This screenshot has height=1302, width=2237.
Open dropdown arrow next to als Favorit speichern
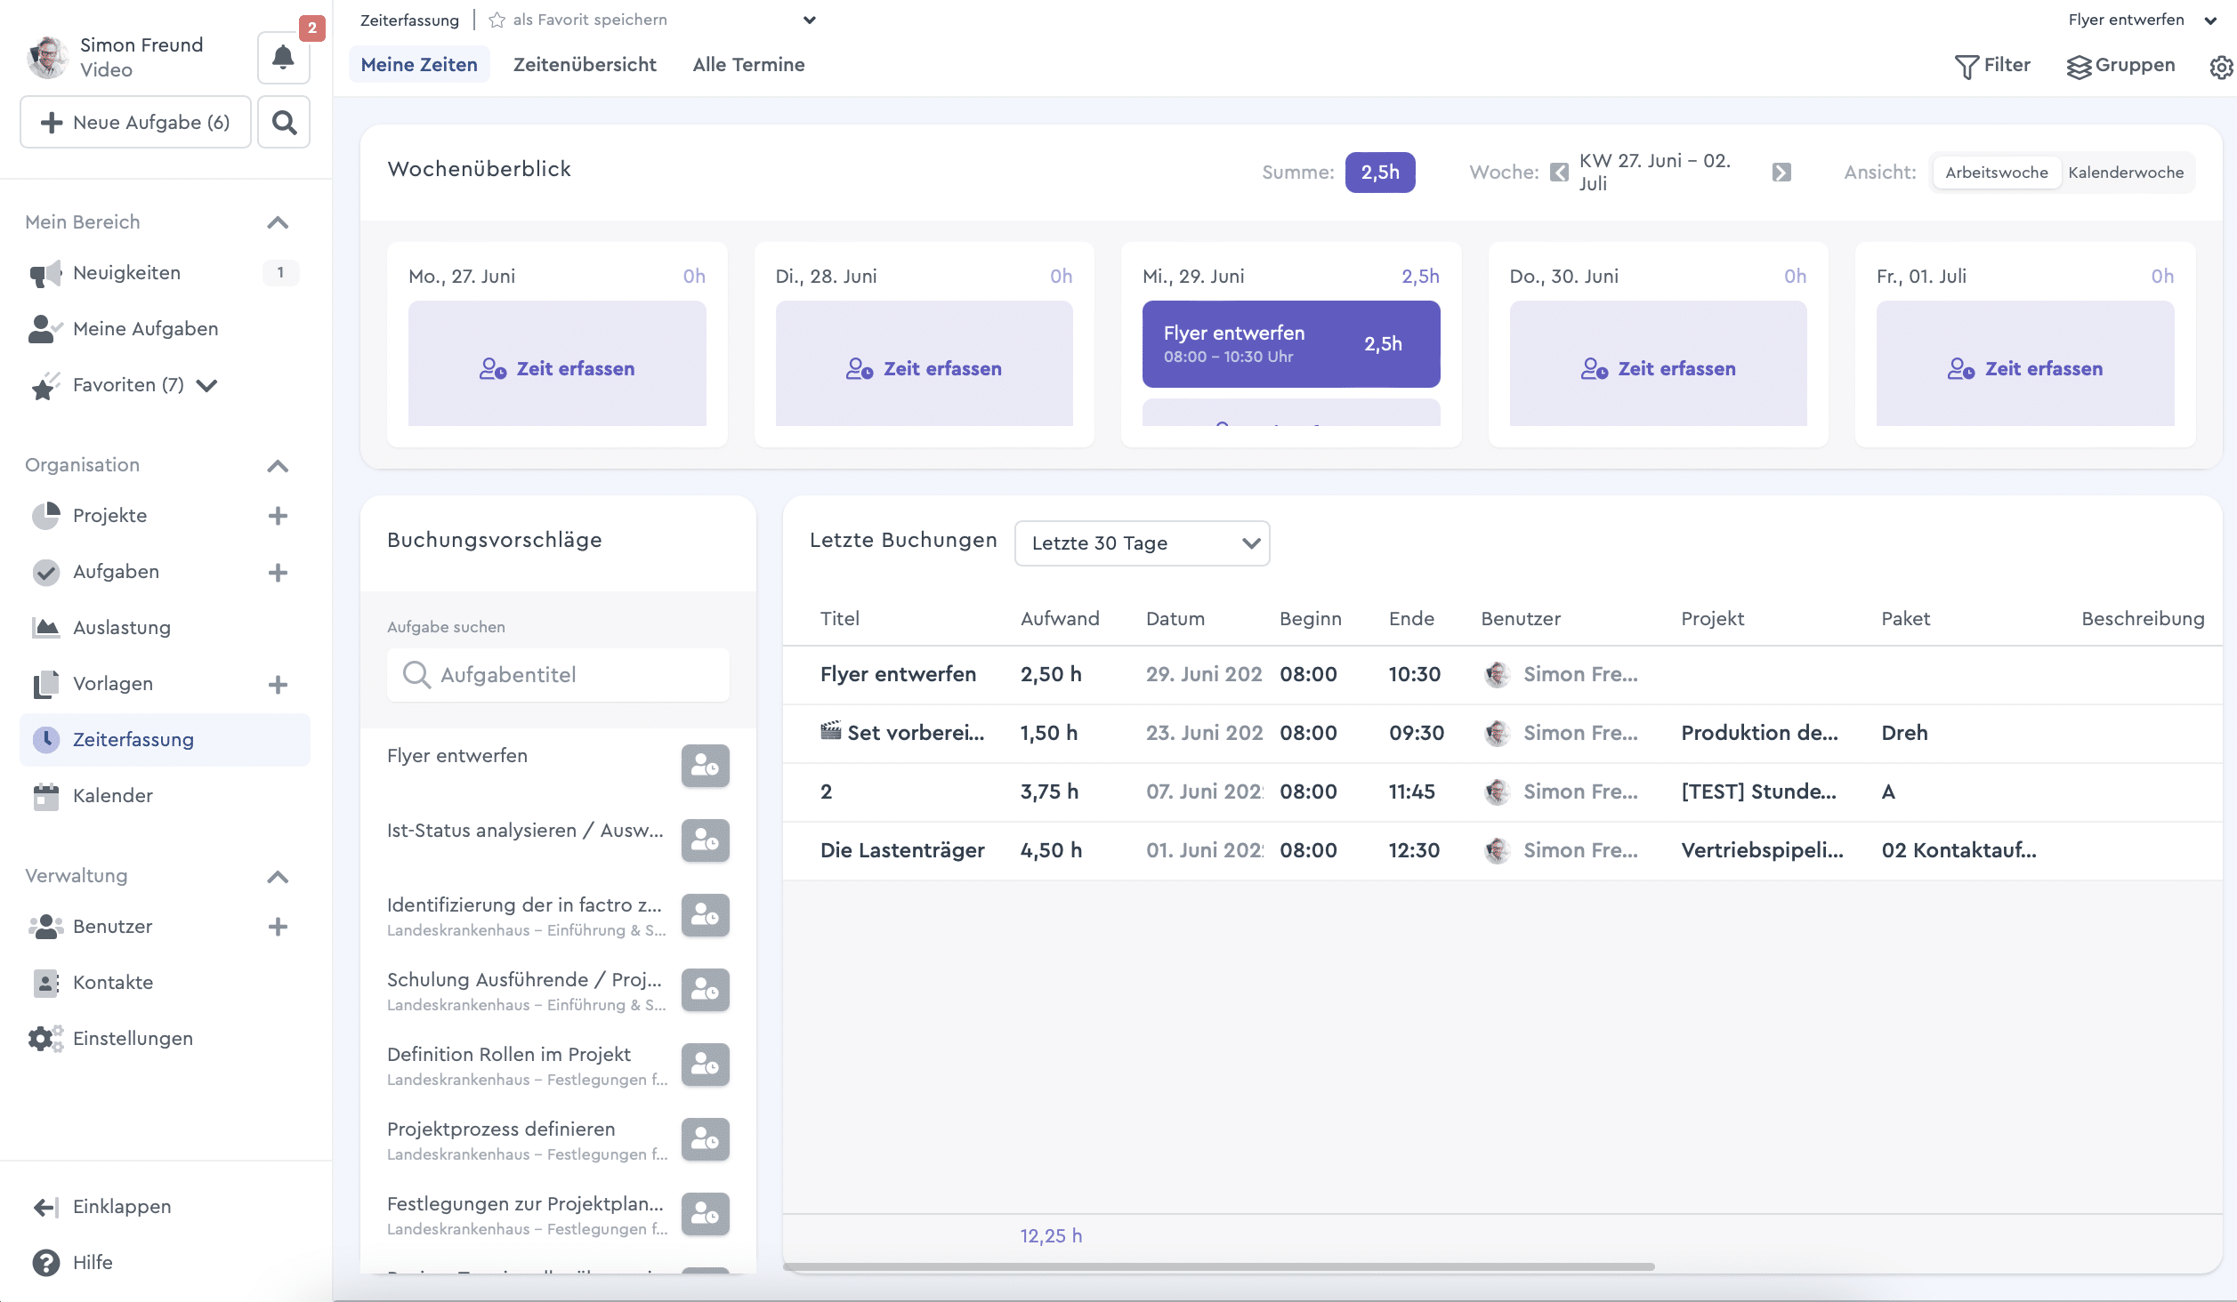[809, 20]
